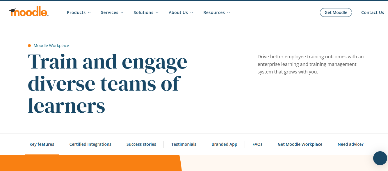This screenshot has width=388, height=171.
Task: Go to the Branded App section
Action: (x=224, y=144)
